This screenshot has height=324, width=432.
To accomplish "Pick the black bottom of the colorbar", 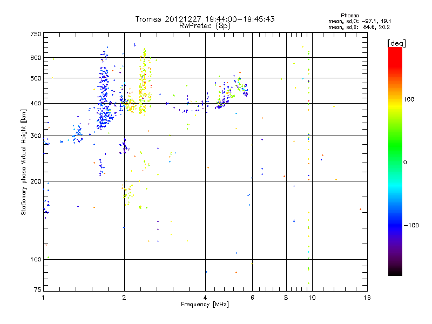I will [x=395, y=273].
